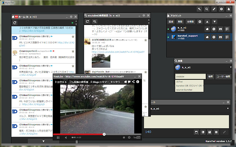This screenshot has width=236, height=147.
Task: Open the wrench tools icon in top toolbar
Action: point(199,9)
